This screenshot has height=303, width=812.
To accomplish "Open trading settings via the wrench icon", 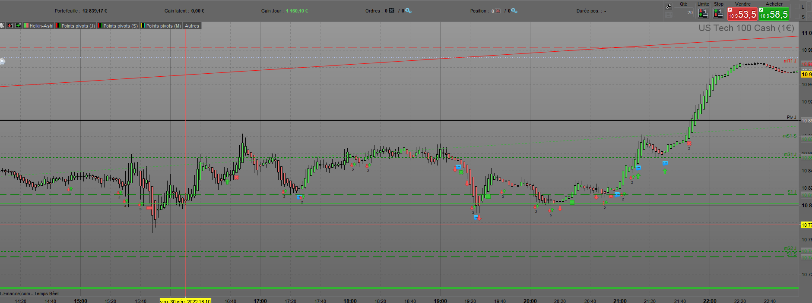I will (669, 6).
